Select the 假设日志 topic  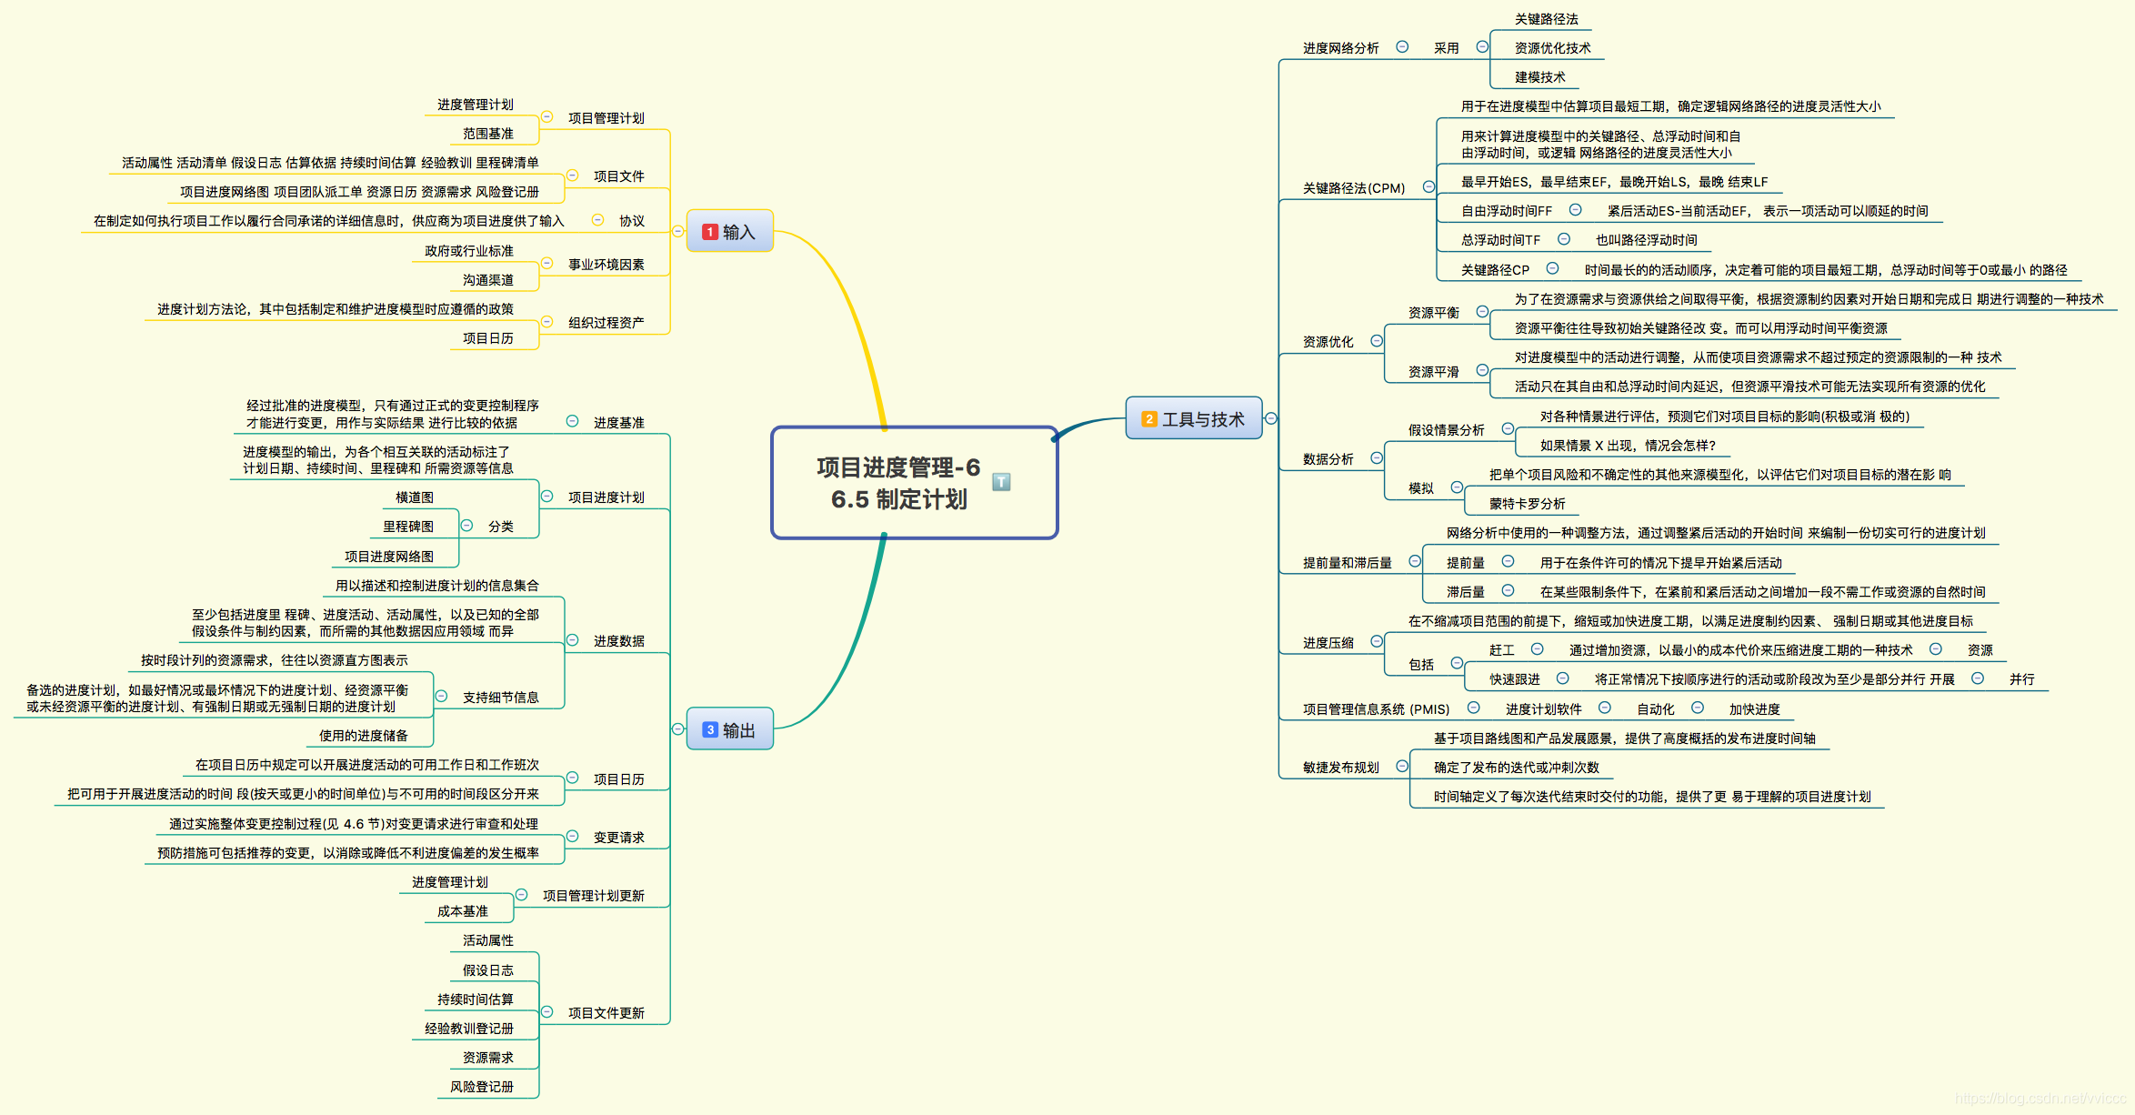click(488, 970)
